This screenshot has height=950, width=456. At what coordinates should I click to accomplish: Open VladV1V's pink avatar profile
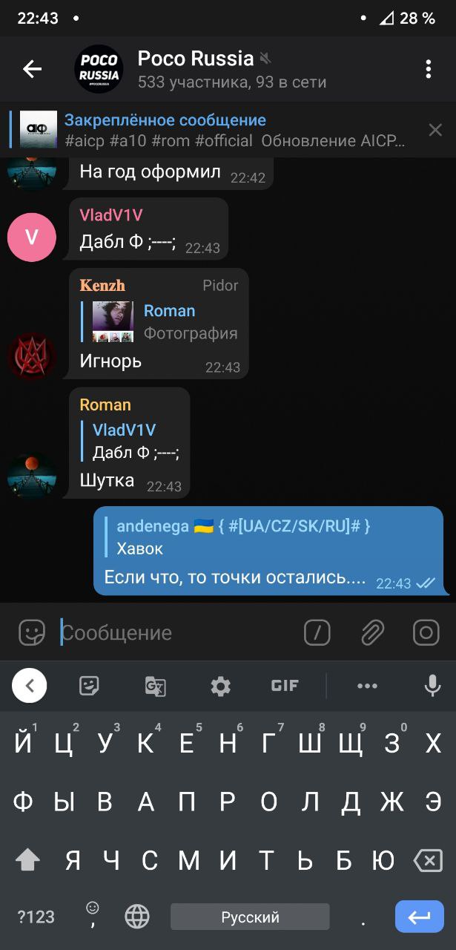click(x=31, y=237)
